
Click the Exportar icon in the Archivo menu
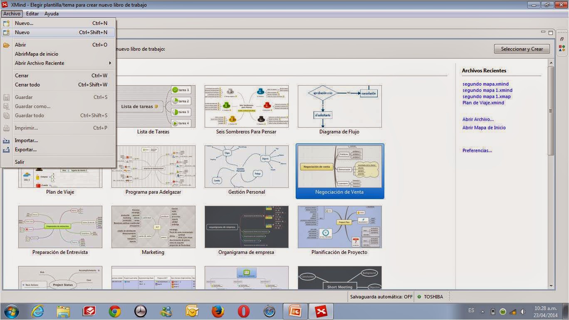pyautogui.click(x=7, y=150)
